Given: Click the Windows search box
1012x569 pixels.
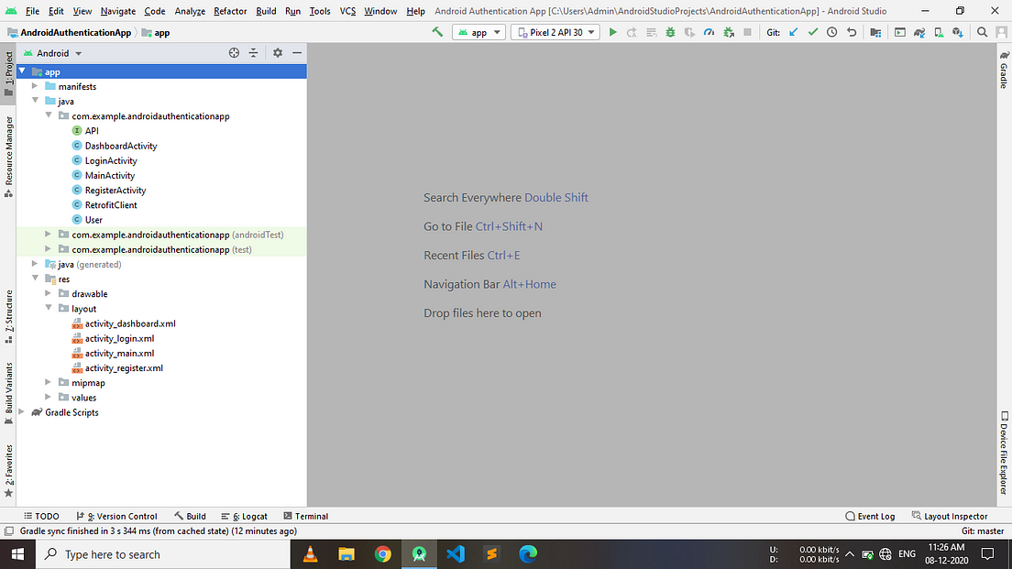Looking at the screenshot, I should [163, 554].
